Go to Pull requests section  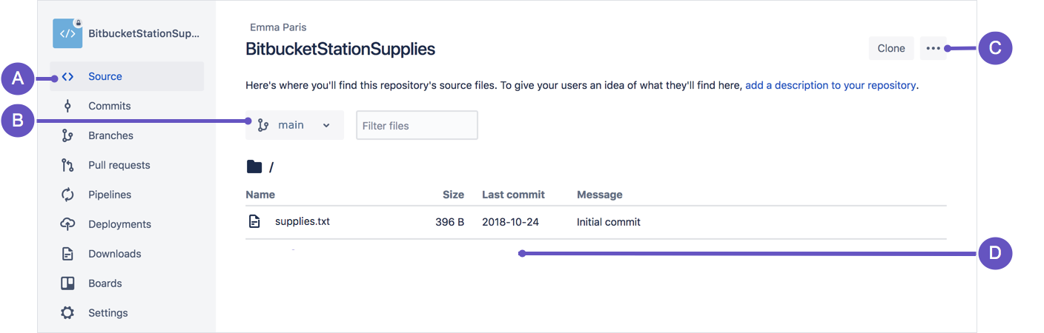pos(119,165)
